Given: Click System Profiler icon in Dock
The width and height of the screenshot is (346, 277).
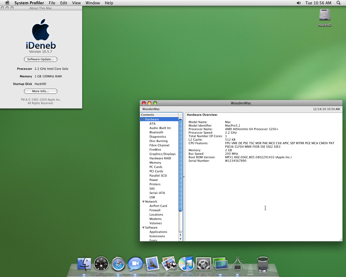Looking at the screenshot, I should (x=237, y=264).
